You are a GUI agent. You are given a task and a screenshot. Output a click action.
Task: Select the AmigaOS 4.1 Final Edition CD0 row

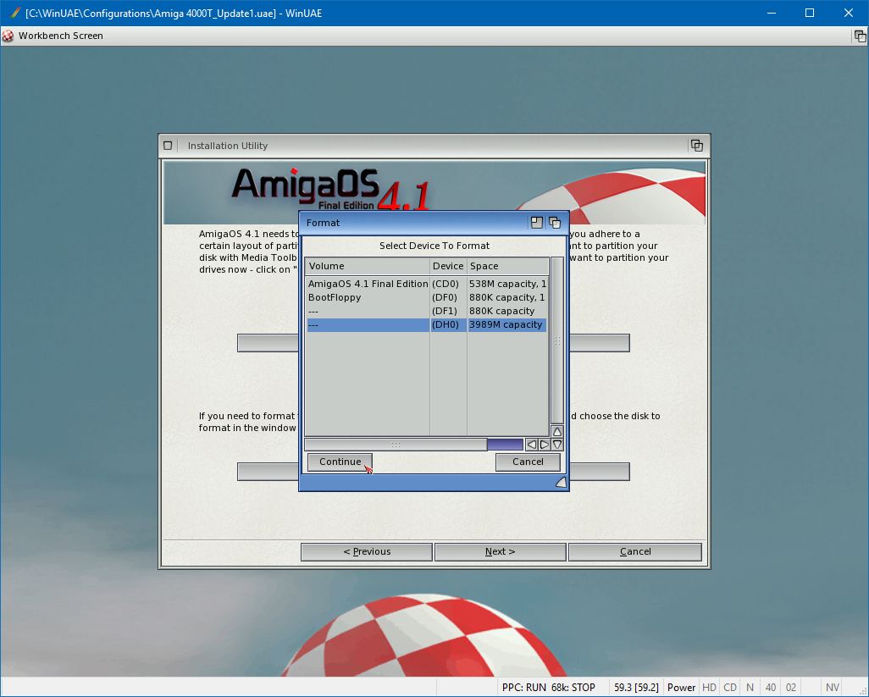[x=426, y=284]
